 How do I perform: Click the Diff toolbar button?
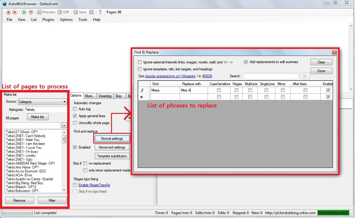(x=63, y=12)
